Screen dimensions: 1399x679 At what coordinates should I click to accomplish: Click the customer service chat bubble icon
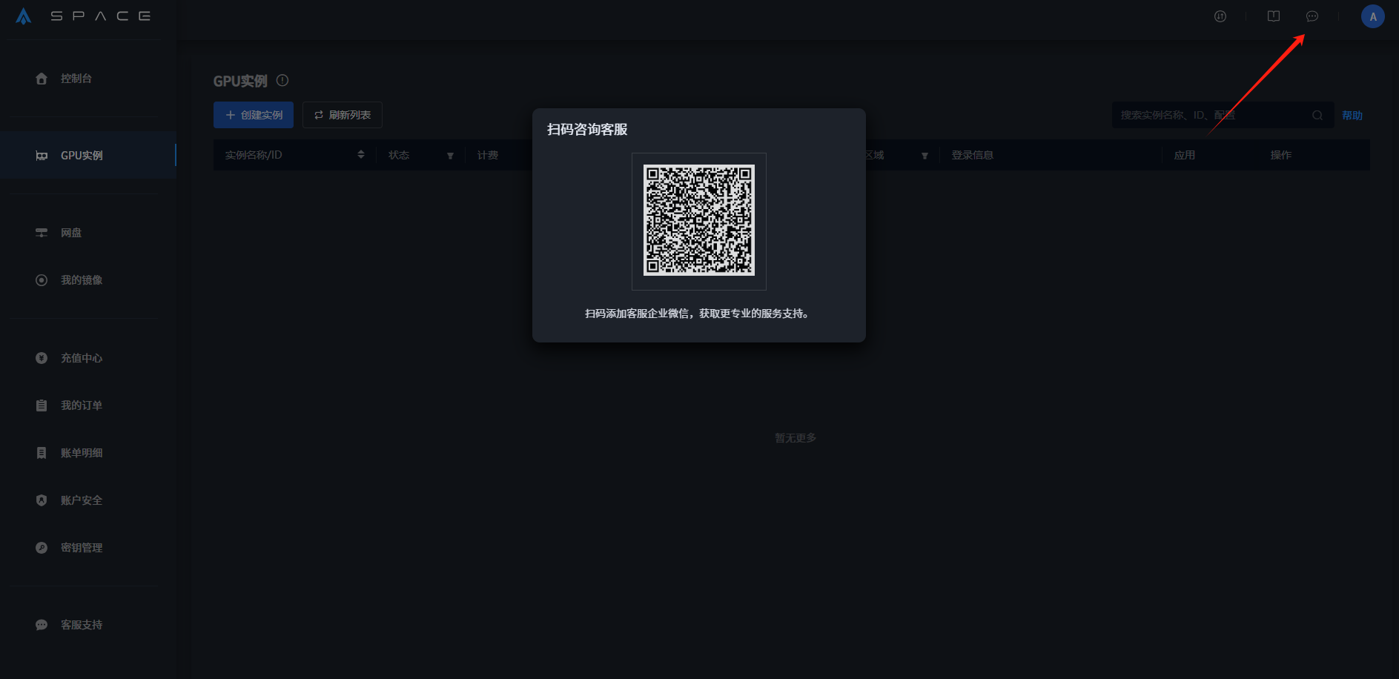(1312, 16)
